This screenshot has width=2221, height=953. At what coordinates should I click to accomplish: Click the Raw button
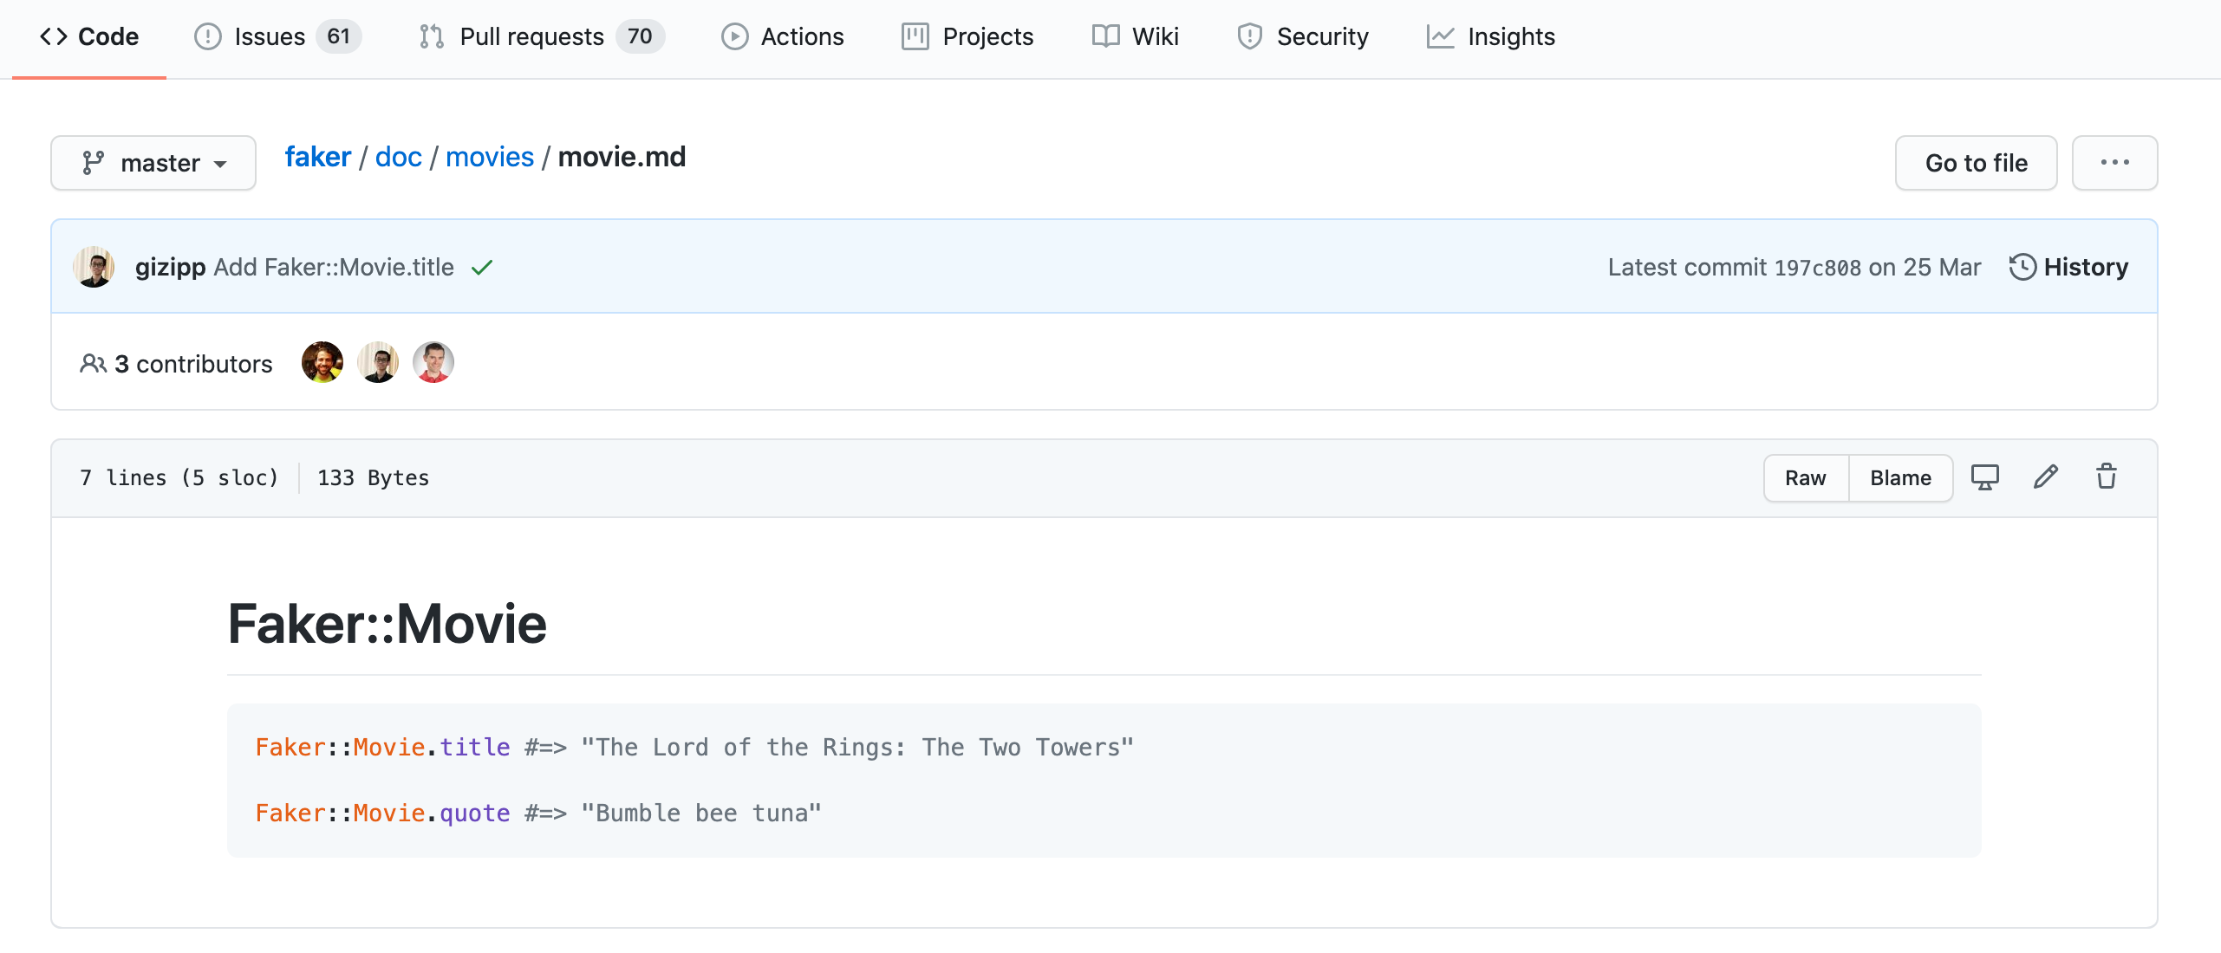1805,478
